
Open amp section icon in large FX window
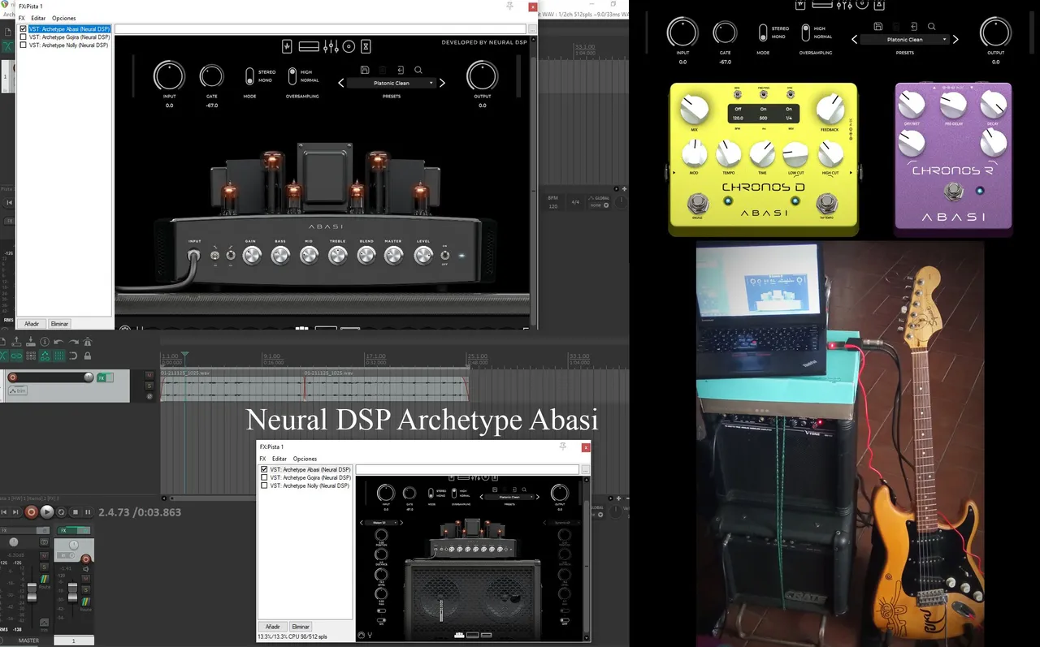click(x=309, y=46)
